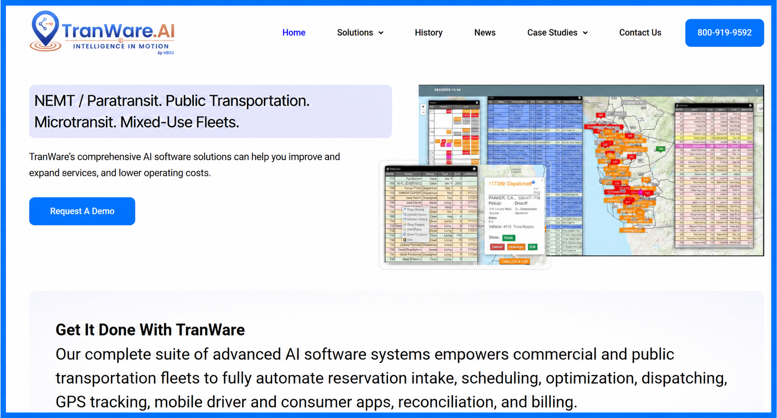Navigate to Contact Us
777x418 pixels.
click(640, 33)
